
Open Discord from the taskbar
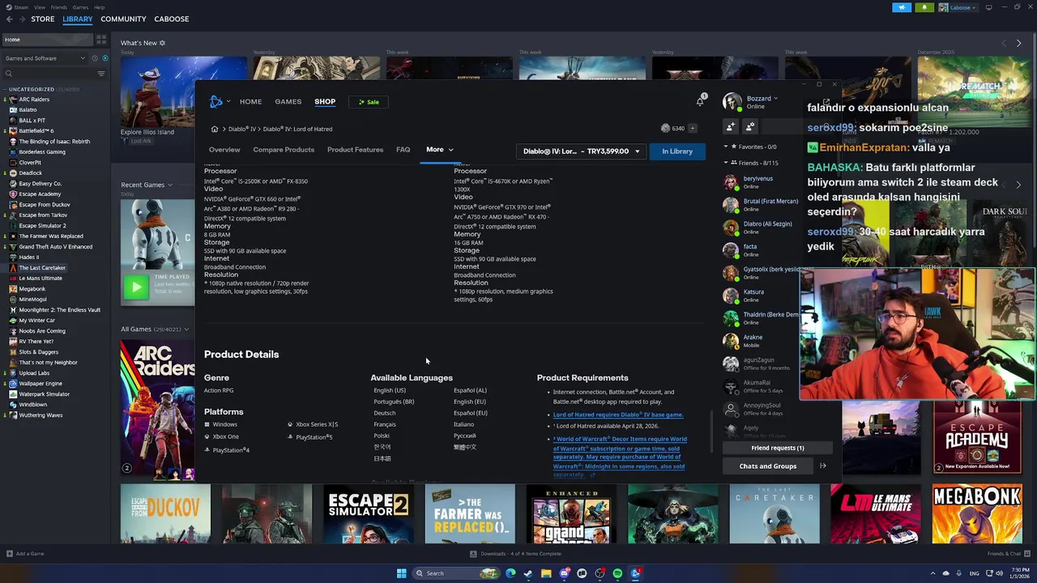564,573
